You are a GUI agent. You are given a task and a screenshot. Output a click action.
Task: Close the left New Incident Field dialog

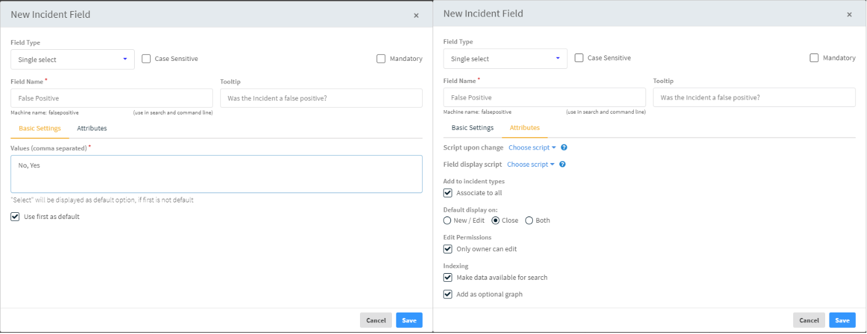click(416, 15)
